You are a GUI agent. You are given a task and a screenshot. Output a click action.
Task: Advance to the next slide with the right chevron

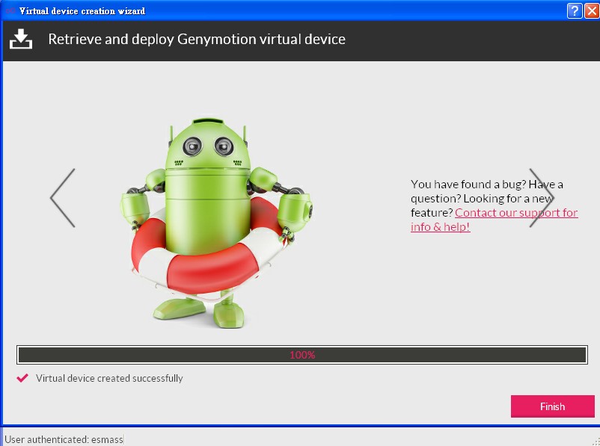tap(541, 198)
